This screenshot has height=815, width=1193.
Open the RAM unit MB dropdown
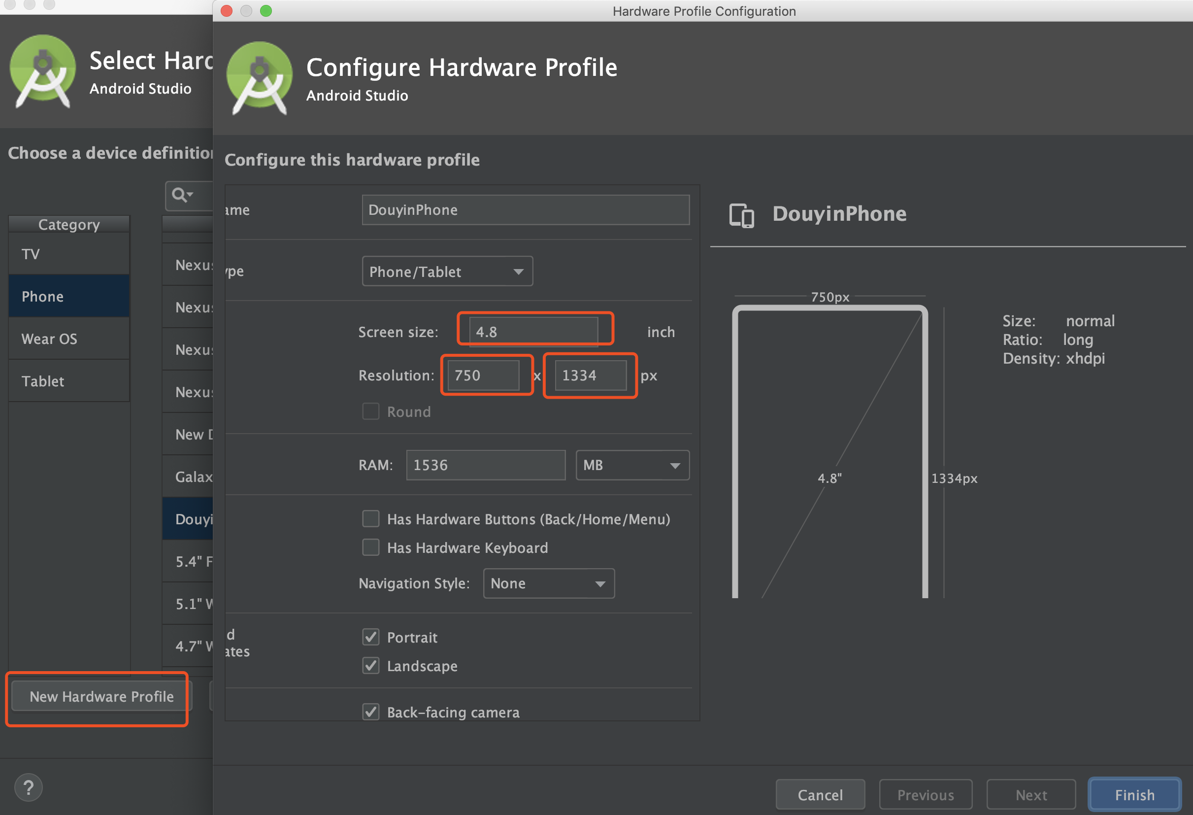point(632,465)
